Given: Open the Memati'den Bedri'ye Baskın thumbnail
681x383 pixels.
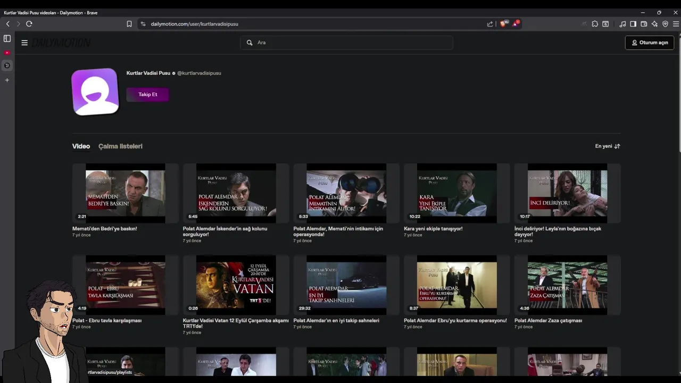Looking at the screenshot, I should (x=126, y=193).
